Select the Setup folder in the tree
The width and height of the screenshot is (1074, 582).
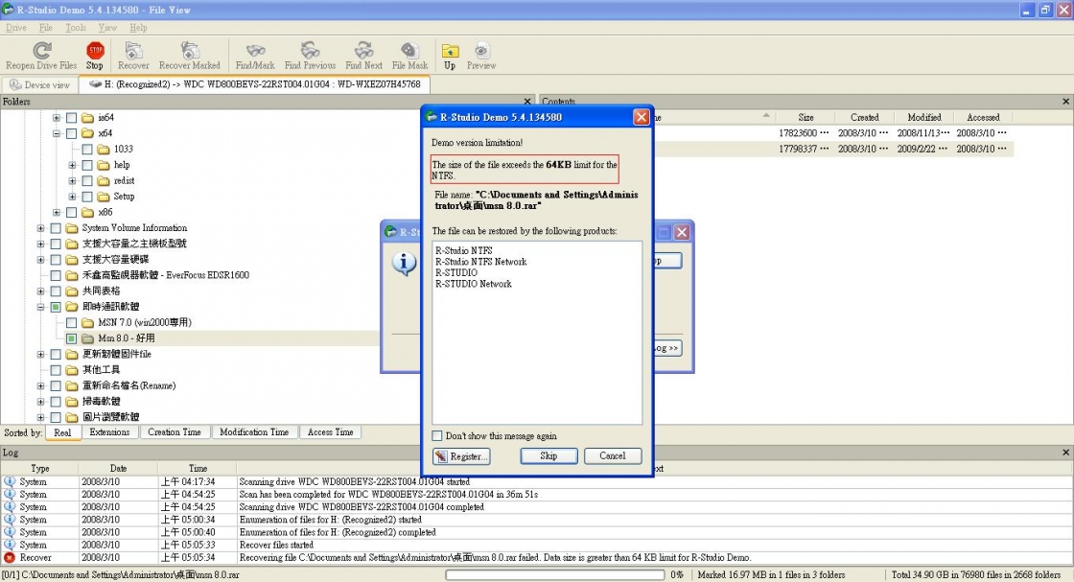tap(124, 197)
